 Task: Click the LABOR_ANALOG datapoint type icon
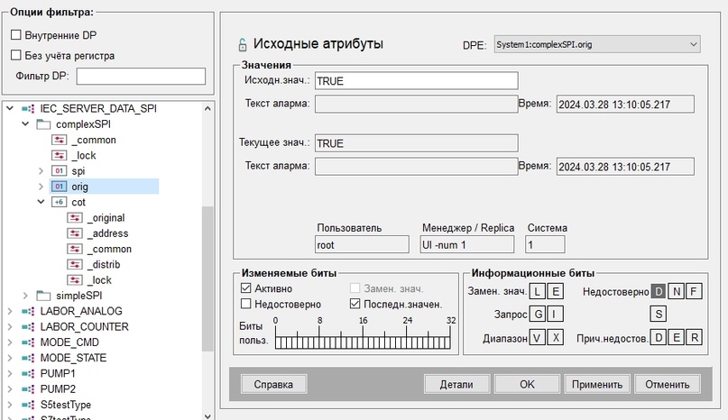pyautogui.click(x=28, y=311)
